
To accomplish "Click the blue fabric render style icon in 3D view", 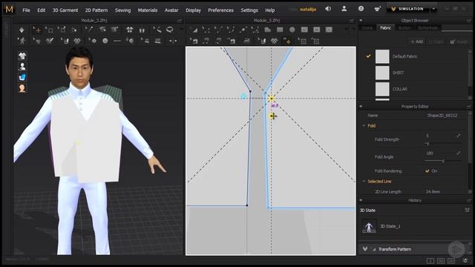I will coord(22,77).
